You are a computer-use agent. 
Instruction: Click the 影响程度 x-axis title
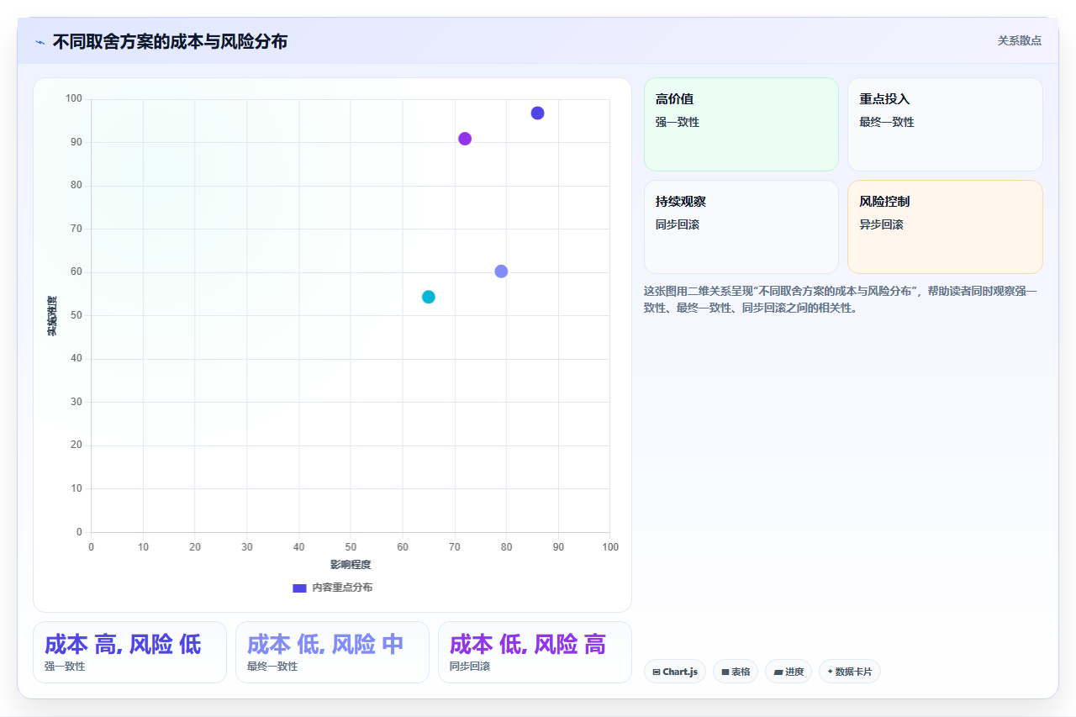351,565
